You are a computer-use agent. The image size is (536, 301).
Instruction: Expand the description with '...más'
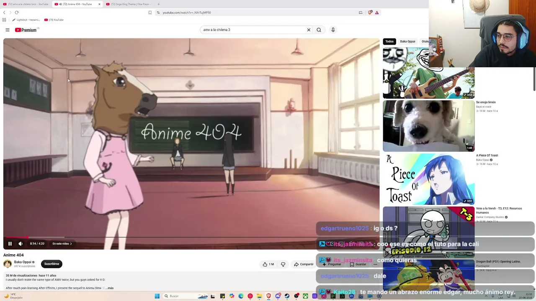[x=109, y=288]
